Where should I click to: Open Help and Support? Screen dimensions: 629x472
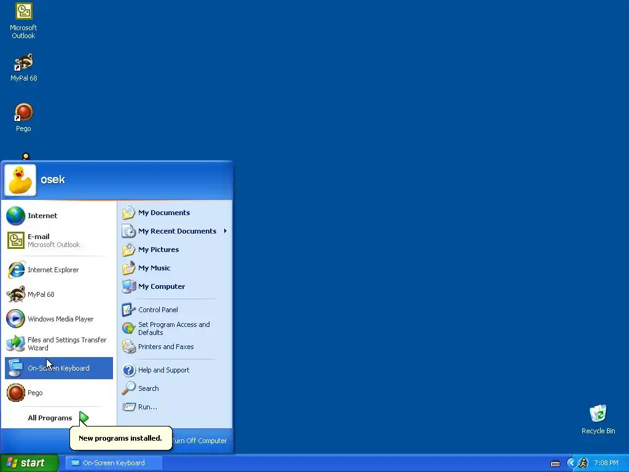tap(175, 370)
